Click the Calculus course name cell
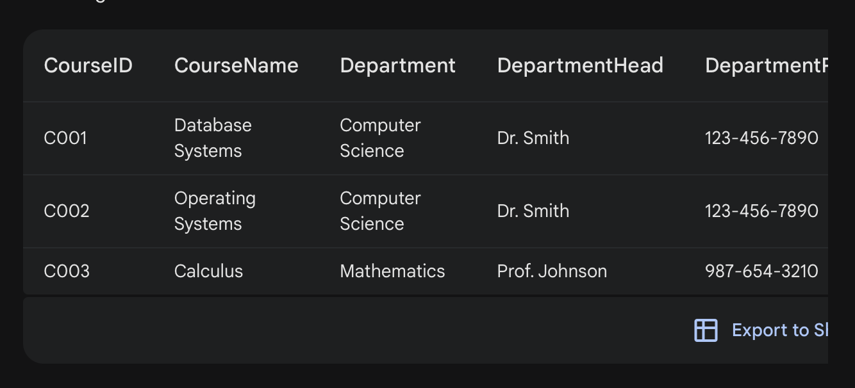The image size is (855, 388). point(208,271)
